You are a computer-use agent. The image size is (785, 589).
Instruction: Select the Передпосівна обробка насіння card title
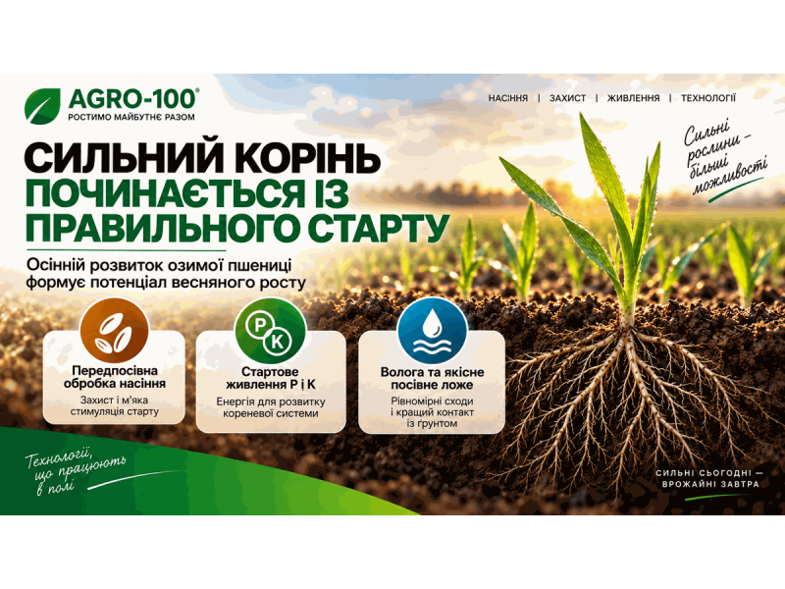tap(115, 377)
